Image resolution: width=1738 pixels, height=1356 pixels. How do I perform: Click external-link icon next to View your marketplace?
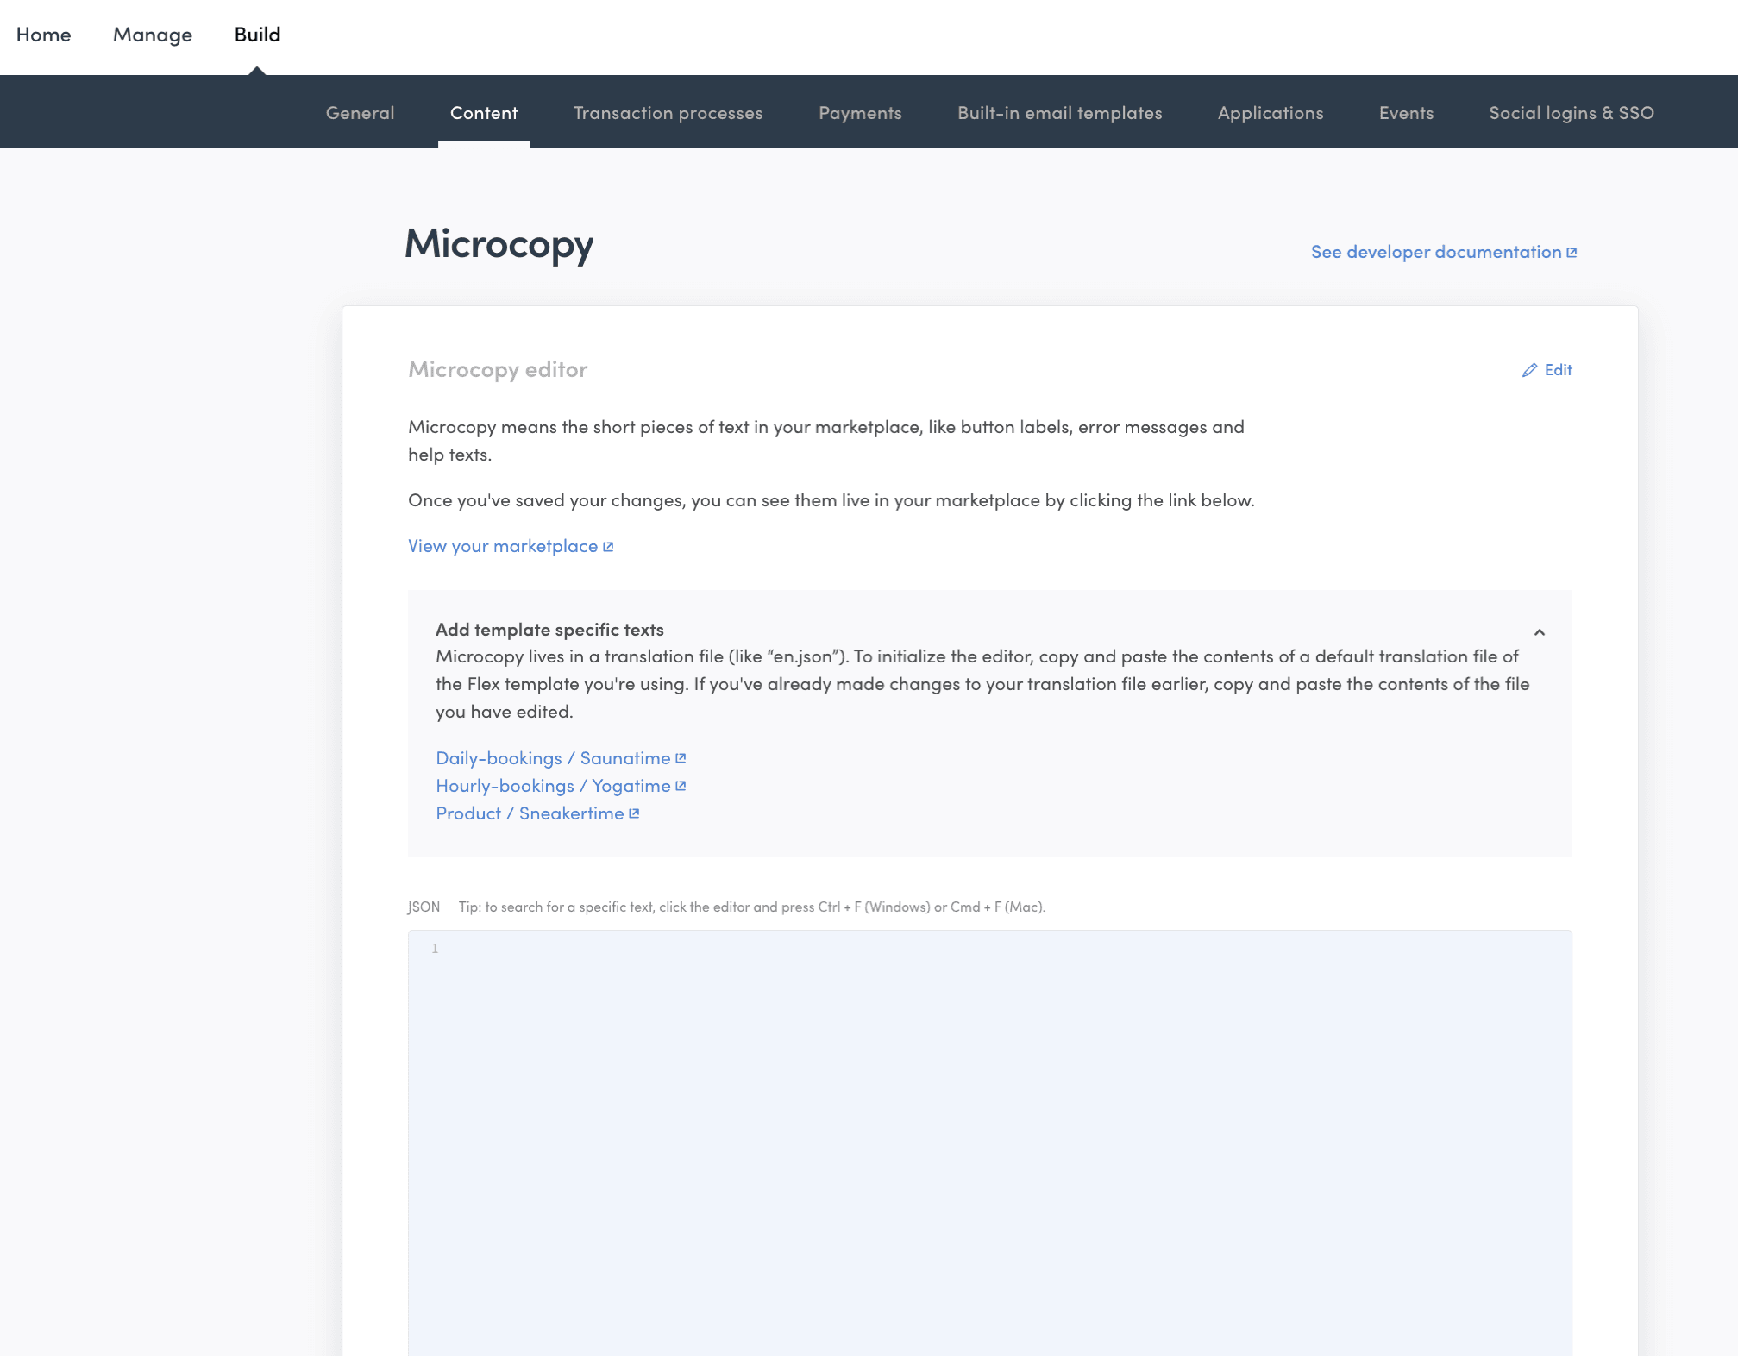[608, 547]
